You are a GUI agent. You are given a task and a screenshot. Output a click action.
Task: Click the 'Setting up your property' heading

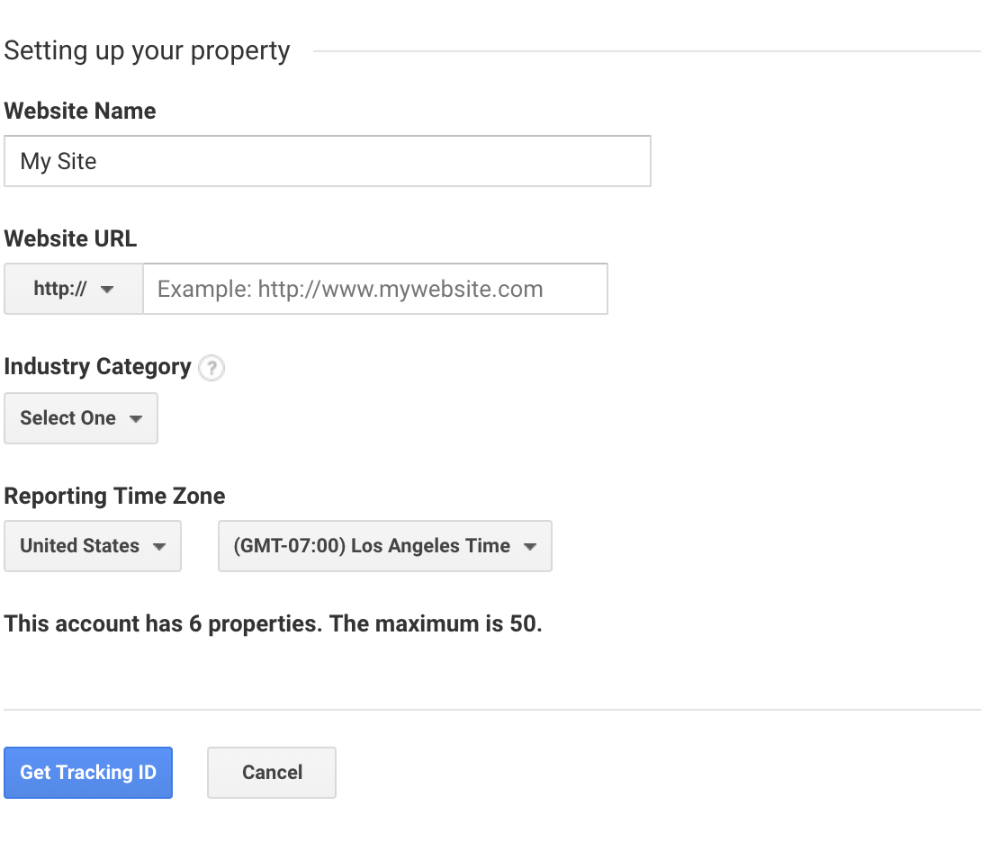[x=147, y=50]
